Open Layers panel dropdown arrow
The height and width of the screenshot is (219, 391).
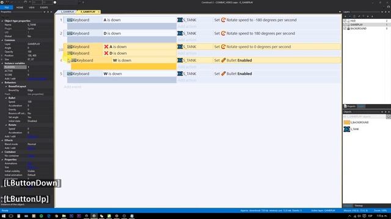pos(382,12)
